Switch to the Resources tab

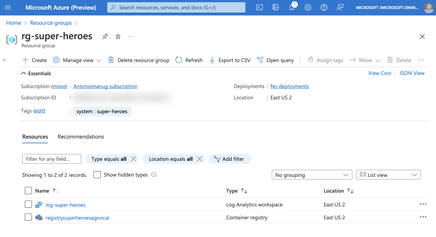[x=35, y=137]
